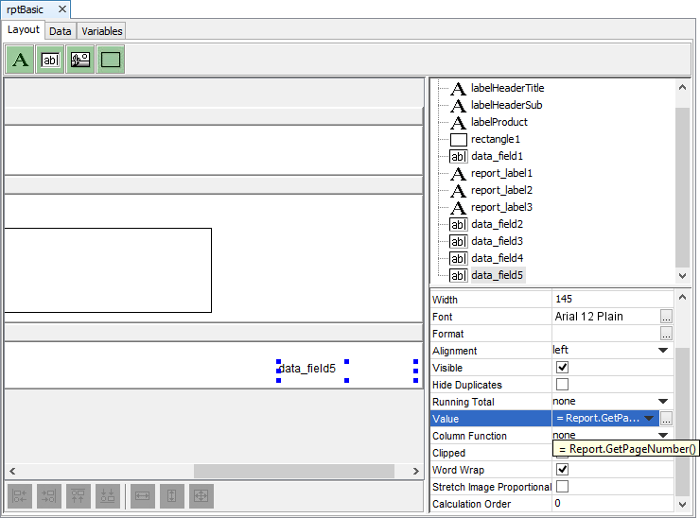
Task: Uncheck the Visible checkbox
Action: 562,368
